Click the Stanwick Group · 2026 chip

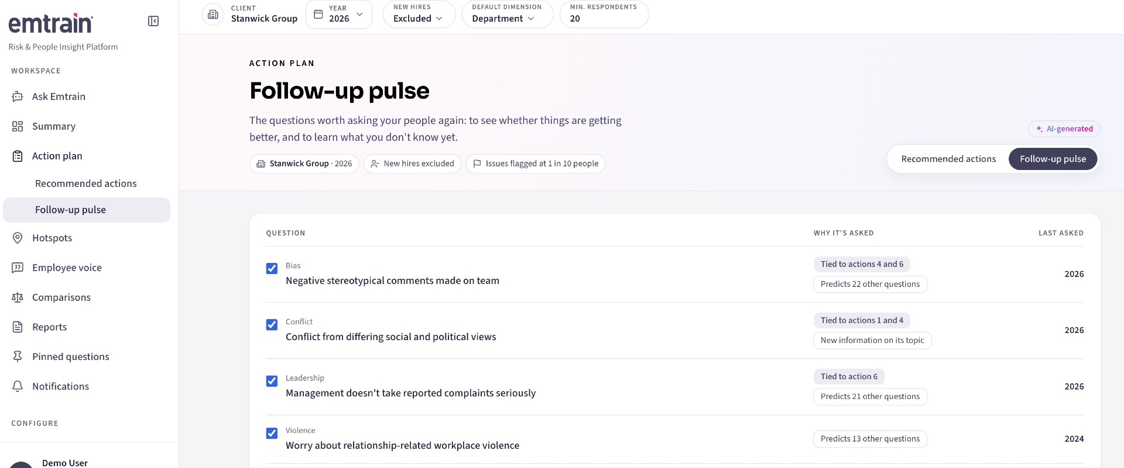coord(304,164)
